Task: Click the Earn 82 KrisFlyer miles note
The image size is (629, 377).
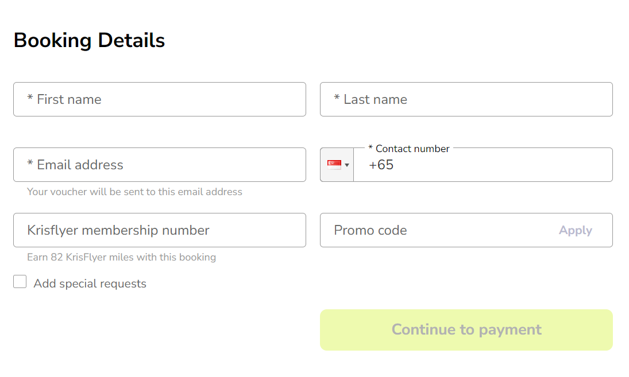Action: 121,257
